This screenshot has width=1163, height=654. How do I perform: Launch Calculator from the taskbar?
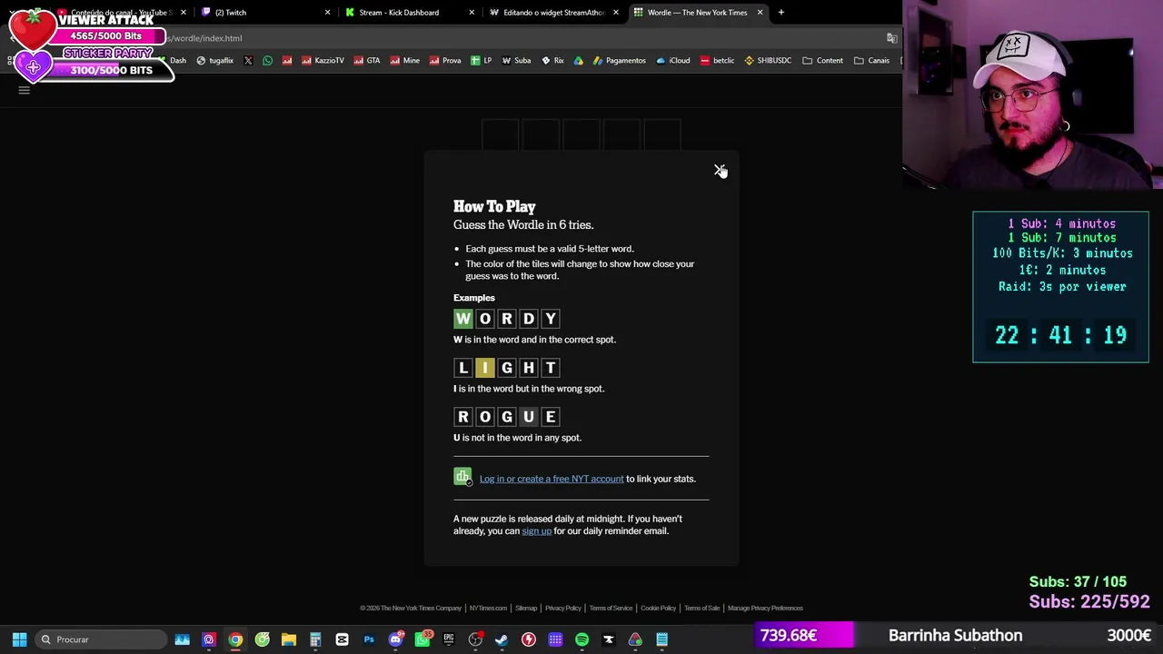pos(315,639)
